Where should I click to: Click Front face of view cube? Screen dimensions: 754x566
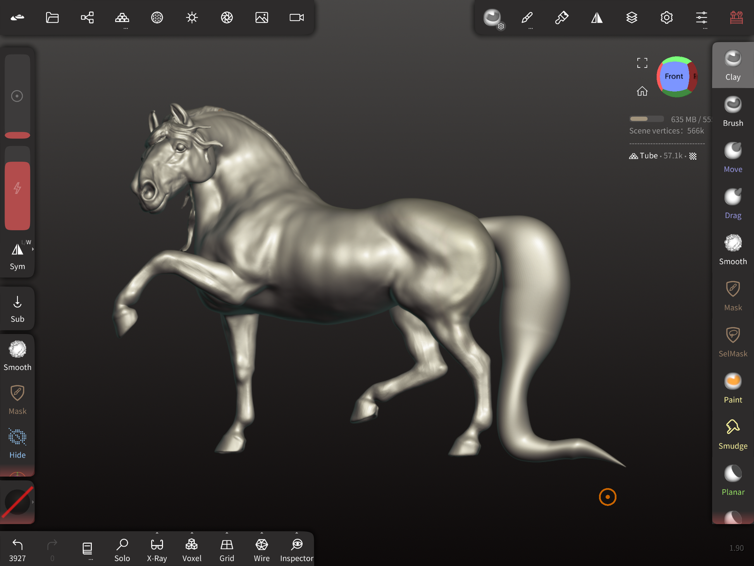click(673, 76)
